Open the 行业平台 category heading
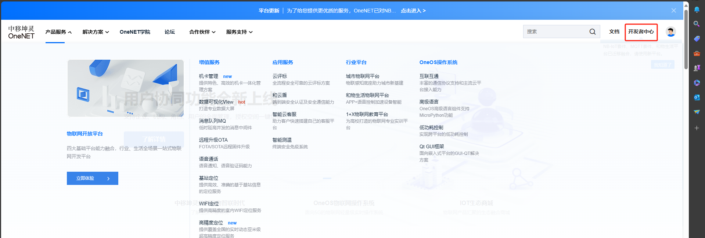The image size is (705, 238). pos(356,62)
